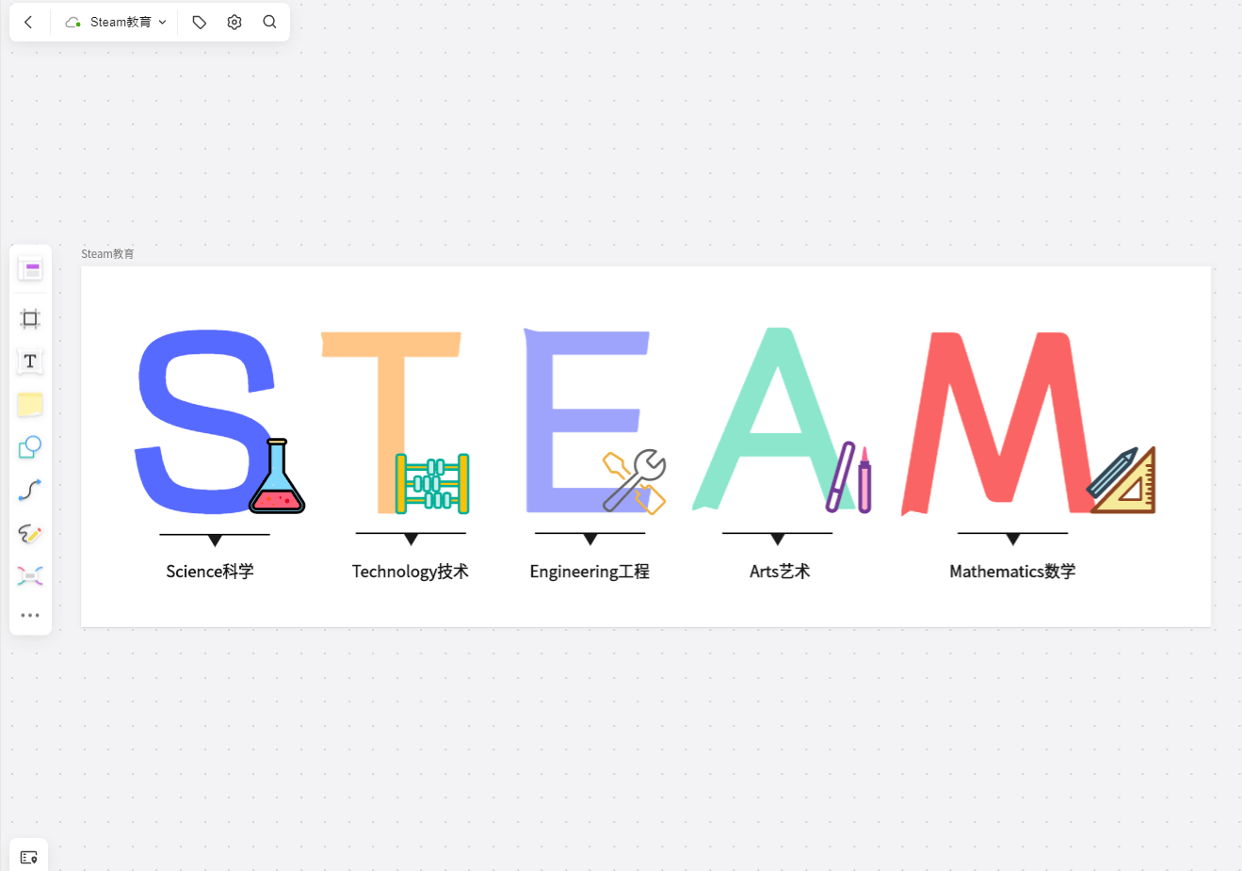The height and width of the screenshot is (871, 1242).
Task: Open the templates panel icon
Action: click(30, 270)
